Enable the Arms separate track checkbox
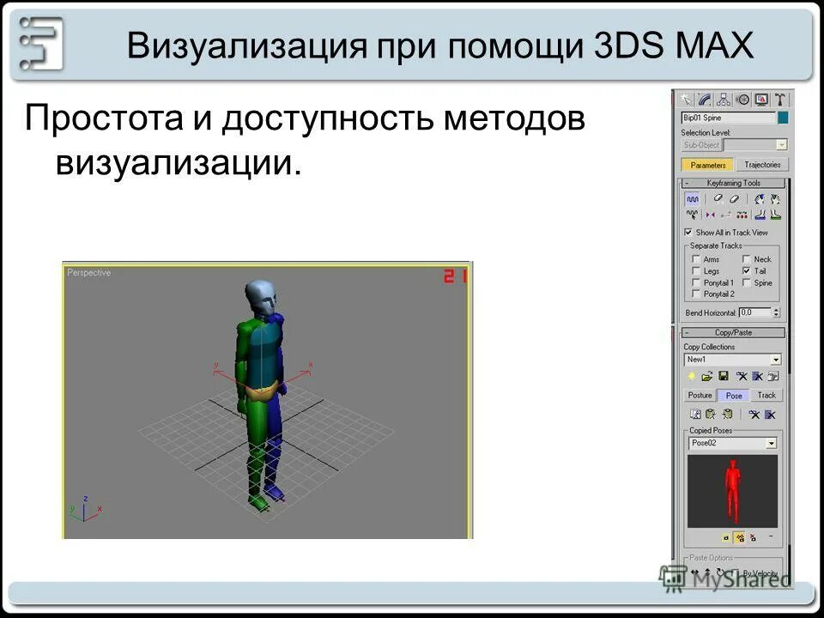This screenshot has height=618, width=824. click(x=696, y=259)
